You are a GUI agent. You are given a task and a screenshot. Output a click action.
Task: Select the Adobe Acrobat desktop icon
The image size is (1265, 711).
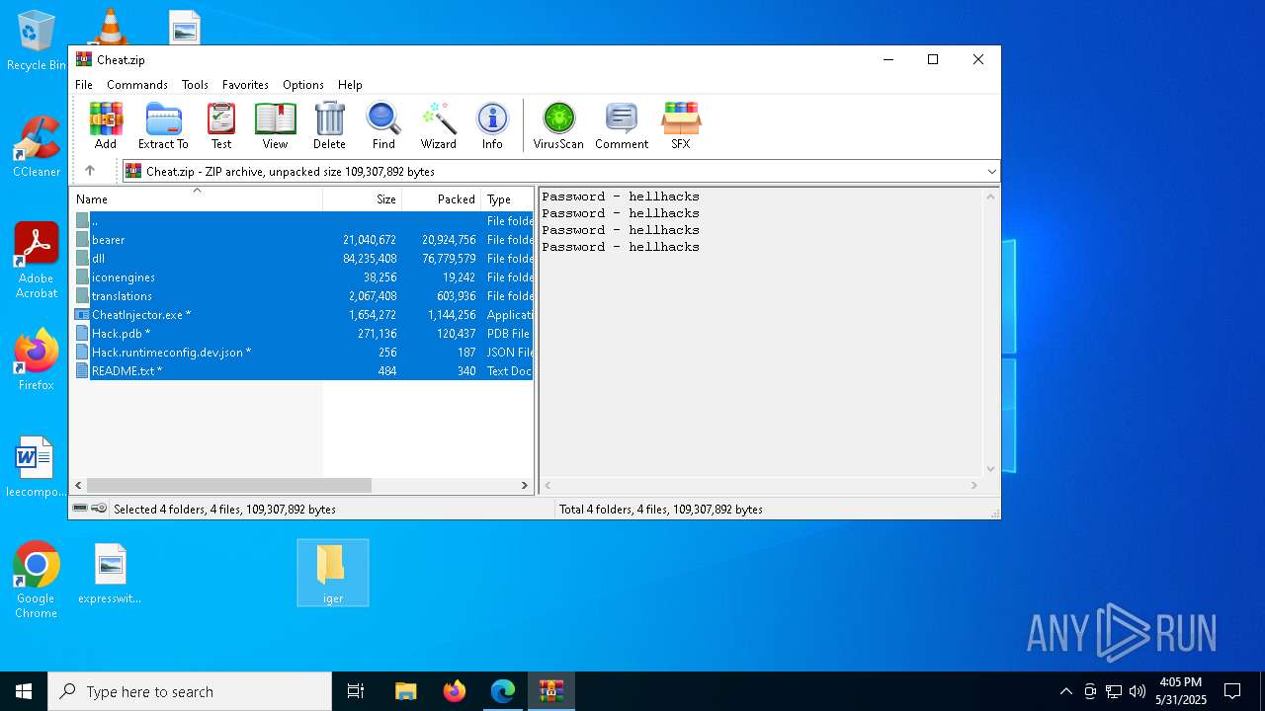37,261
